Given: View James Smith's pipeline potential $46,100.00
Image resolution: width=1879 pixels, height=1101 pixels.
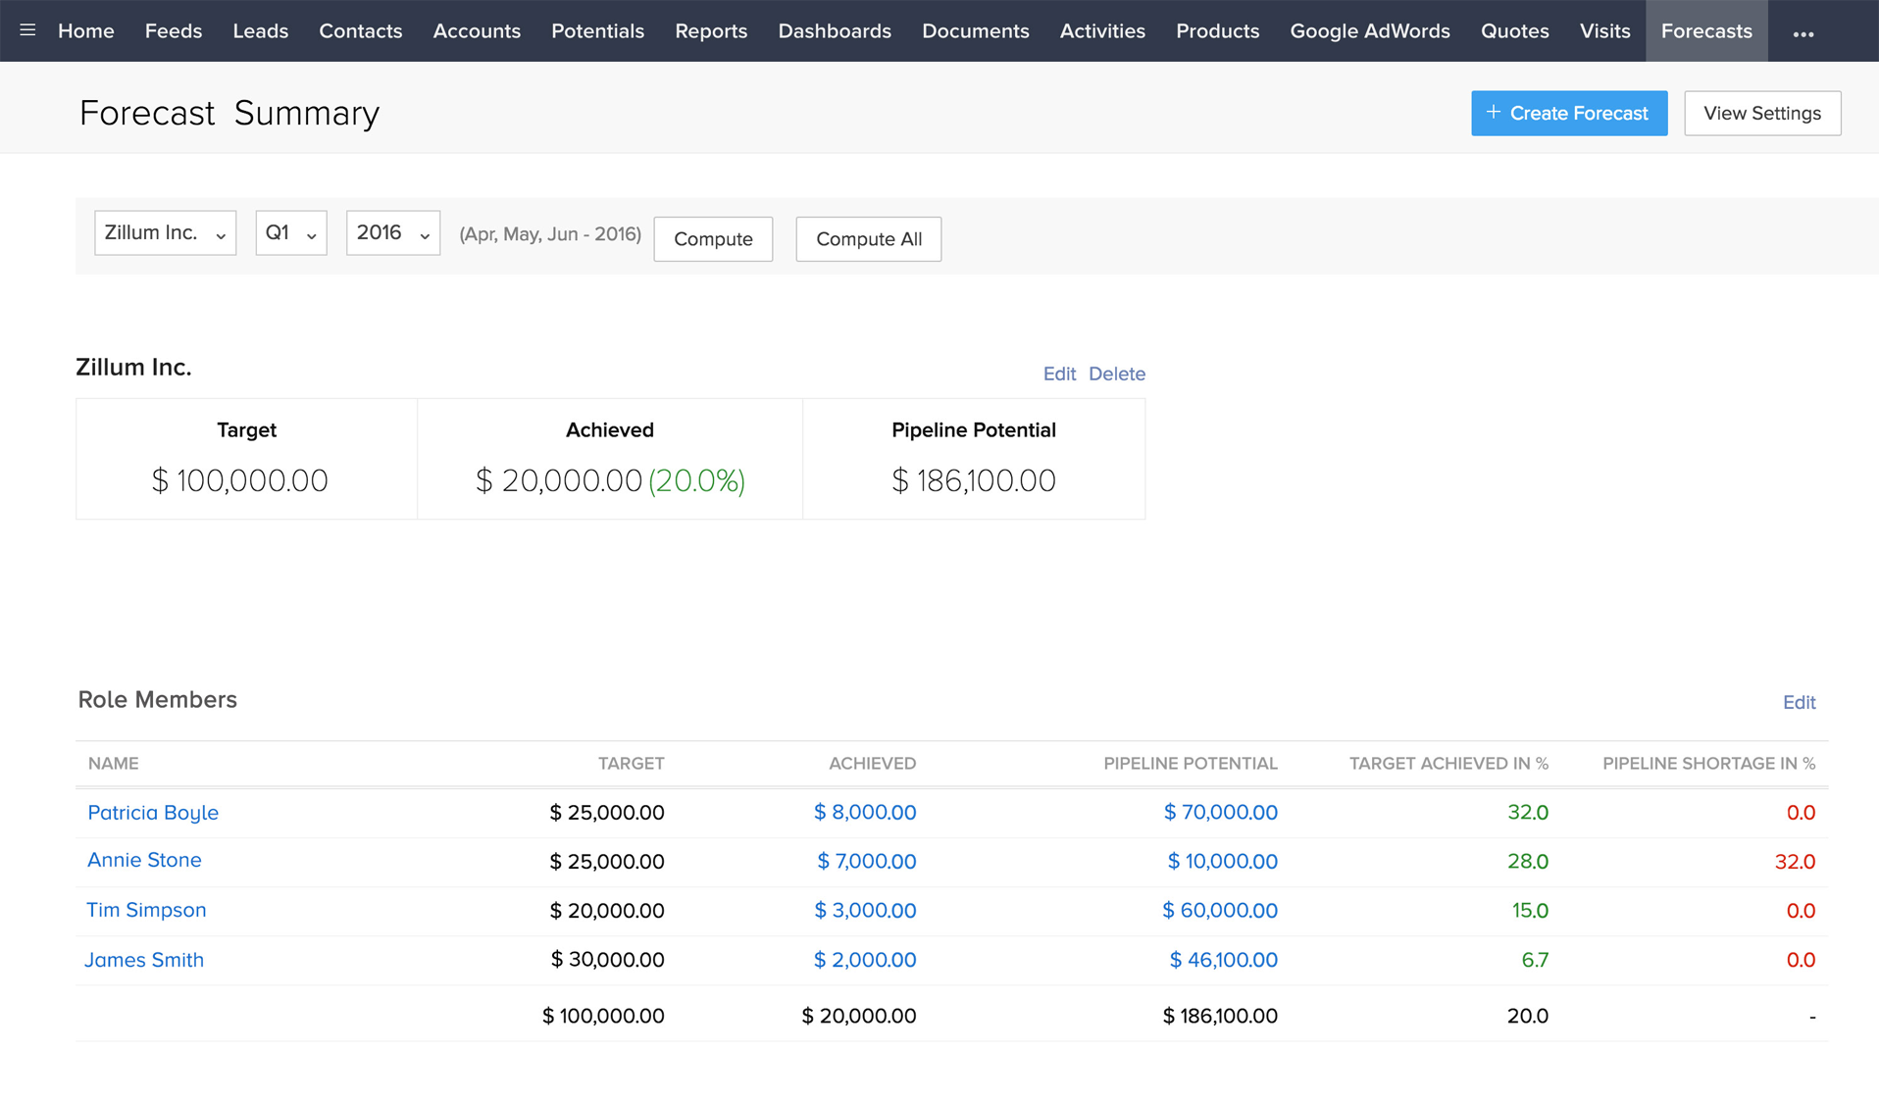Looking at the screenshot, I should point(1222,960).
